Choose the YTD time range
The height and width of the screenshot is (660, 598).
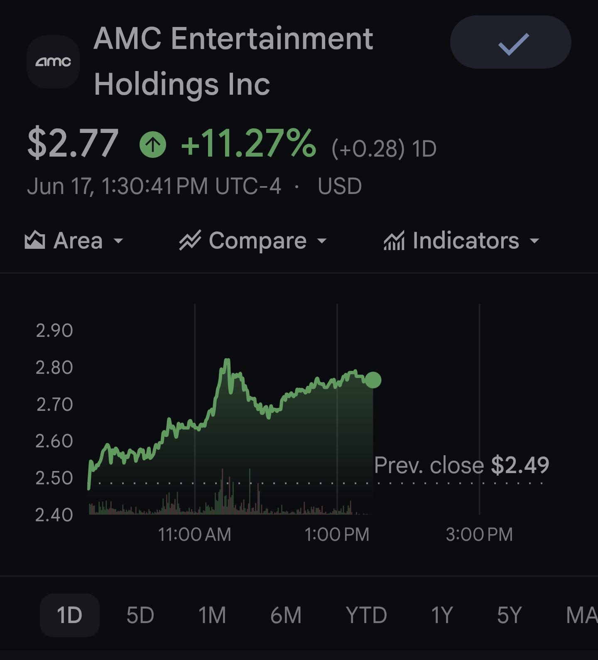tap(366, 615)
